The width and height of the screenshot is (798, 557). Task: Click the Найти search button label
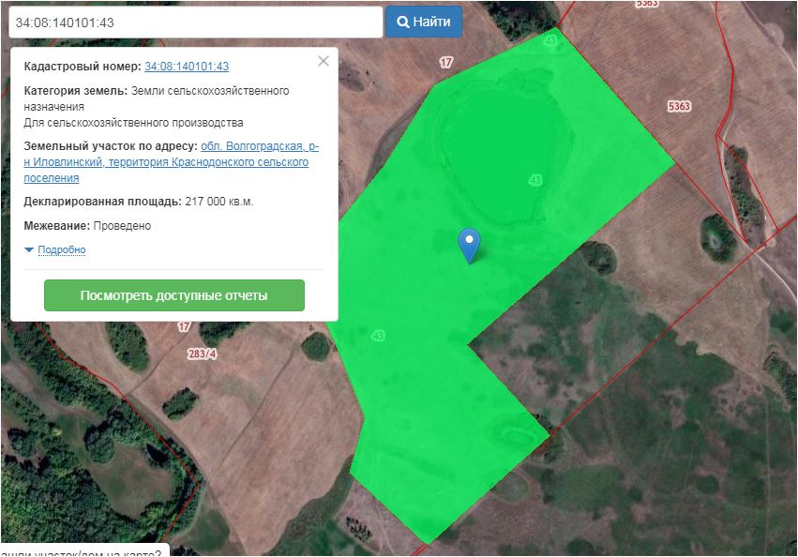[432, 23]
